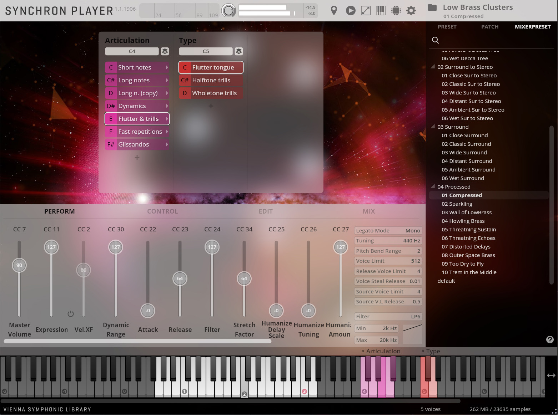This screenshot has height=415, width=558.
Task: Click the arrow on Long n. (copy) row
Action: click(167, 93)
